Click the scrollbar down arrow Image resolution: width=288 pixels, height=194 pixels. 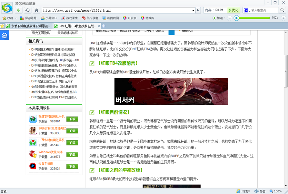point(286,186)
